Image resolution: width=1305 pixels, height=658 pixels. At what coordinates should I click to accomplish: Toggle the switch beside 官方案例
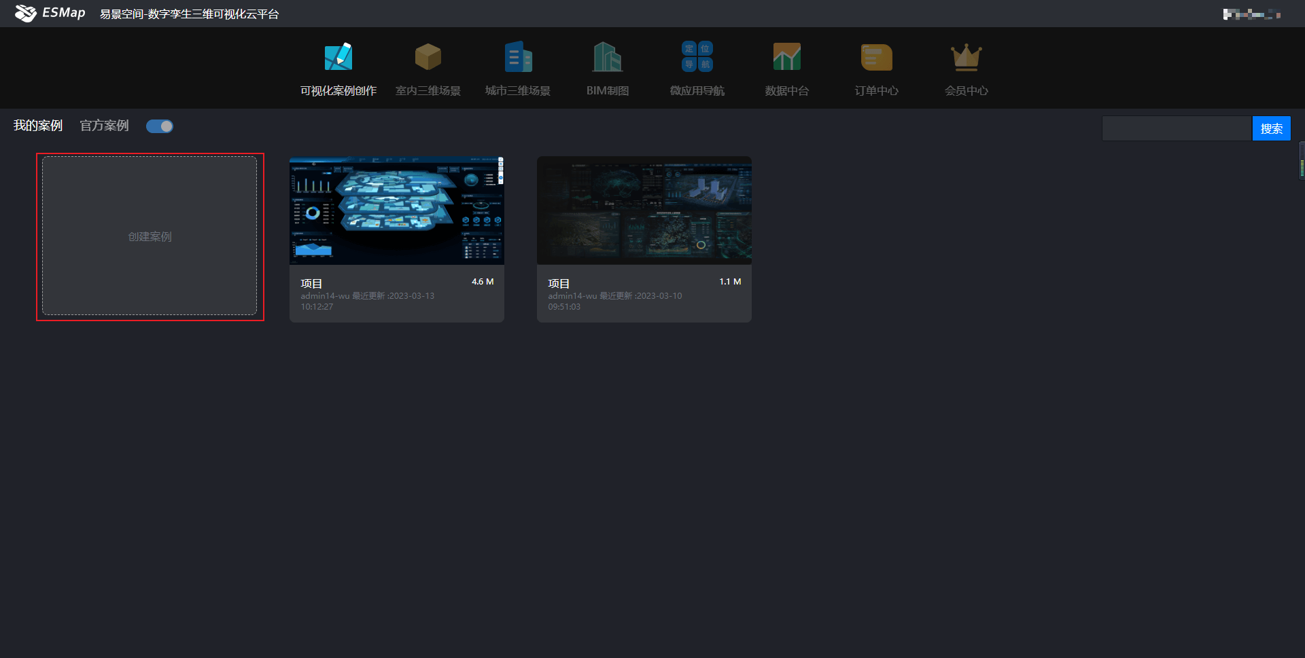160,126
